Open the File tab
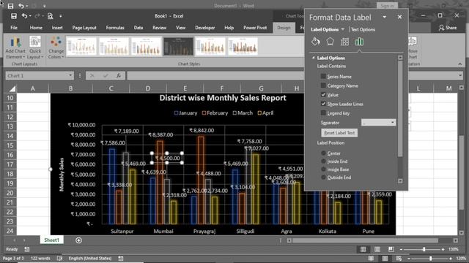Image resolution: width=469 pixels, height=263 pixels. click(14, 28)
